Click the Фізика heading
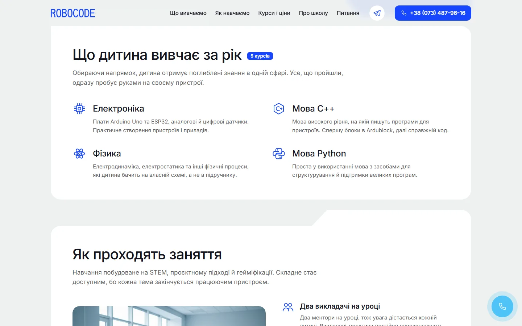Image resolution: width=522 pixels, height=326 pixels. [107, 154]
